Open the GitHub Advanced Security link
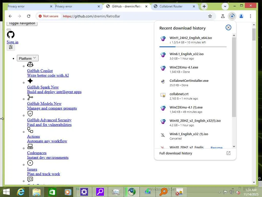The image size is (262, 197). pos(49,120)
